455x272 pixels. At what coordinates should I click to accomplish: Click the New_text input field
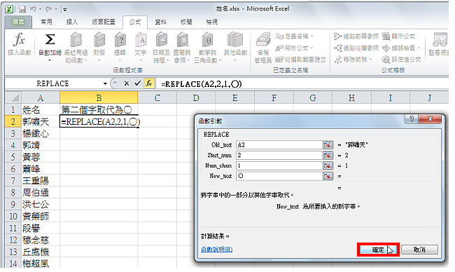tap(279, 176)
